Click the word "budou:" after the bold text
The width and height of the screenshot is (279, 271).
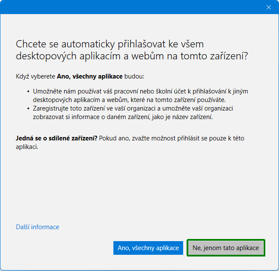pyautogui.click(x=134, y=77)
